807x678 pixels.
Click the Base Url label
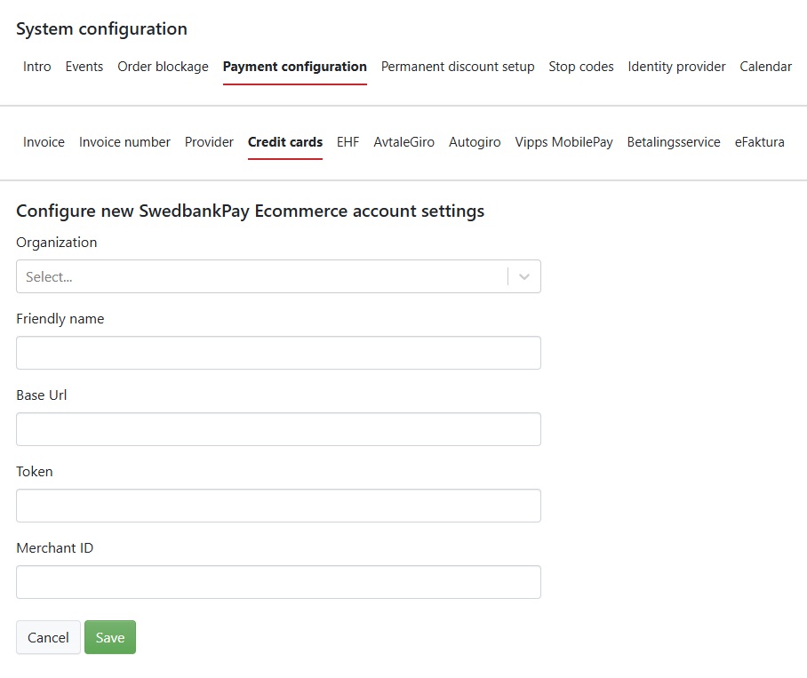42,395
